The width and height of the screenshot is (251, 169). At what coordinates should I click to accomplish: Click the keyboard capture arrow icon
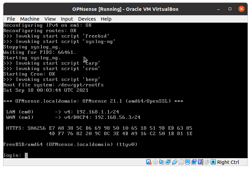[213, 162]
